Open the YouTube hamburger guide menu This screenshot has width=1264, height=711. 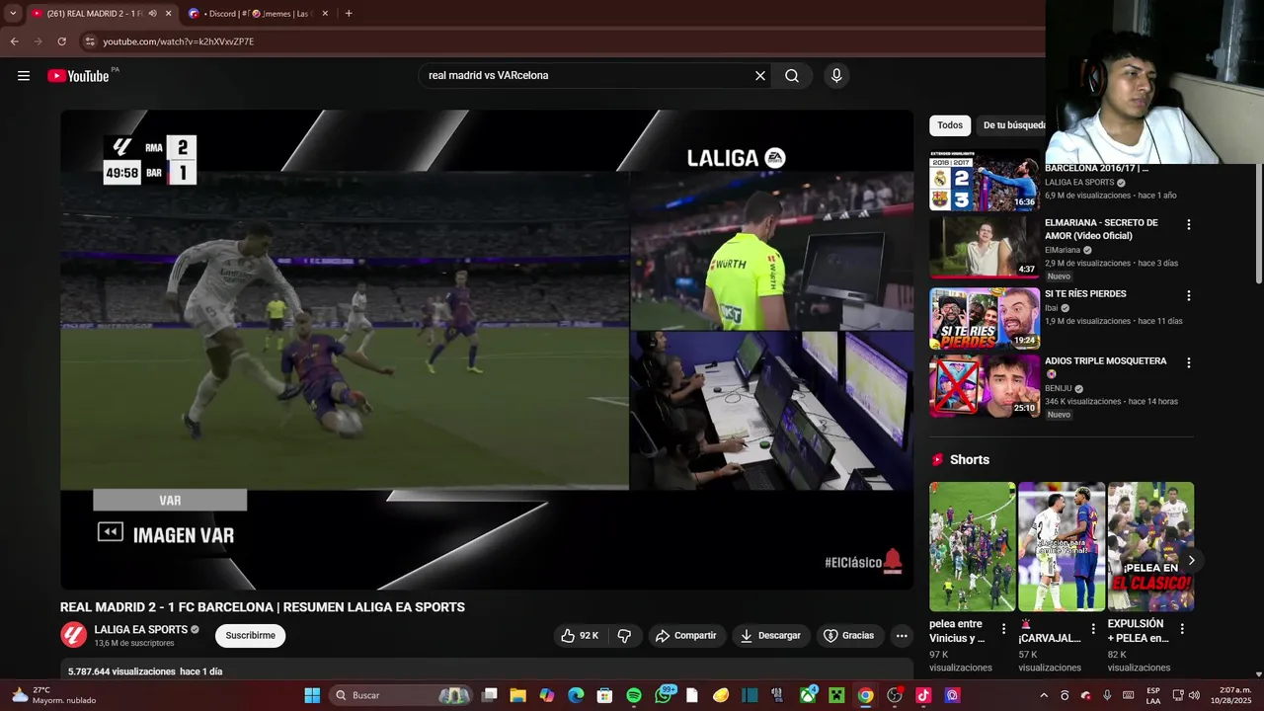[x=24, y=76]
